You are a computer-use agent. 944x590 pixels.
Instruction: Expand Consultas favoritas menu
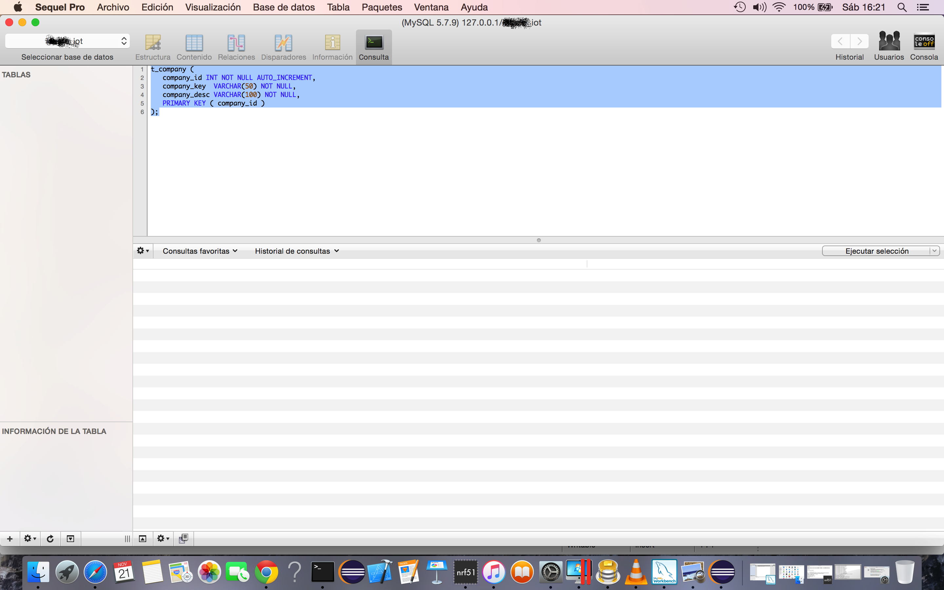point(200,251)
